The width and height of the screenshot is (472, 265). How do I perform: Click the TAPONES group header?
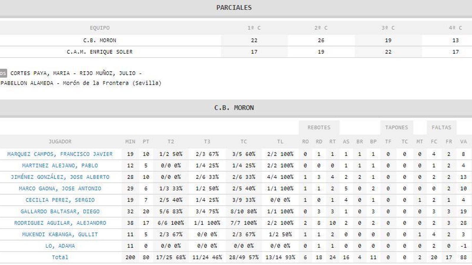click(x=396, y=127)
